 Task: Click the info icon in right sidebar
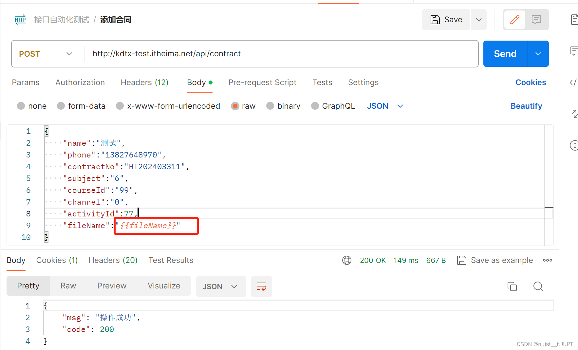point(574,145)
